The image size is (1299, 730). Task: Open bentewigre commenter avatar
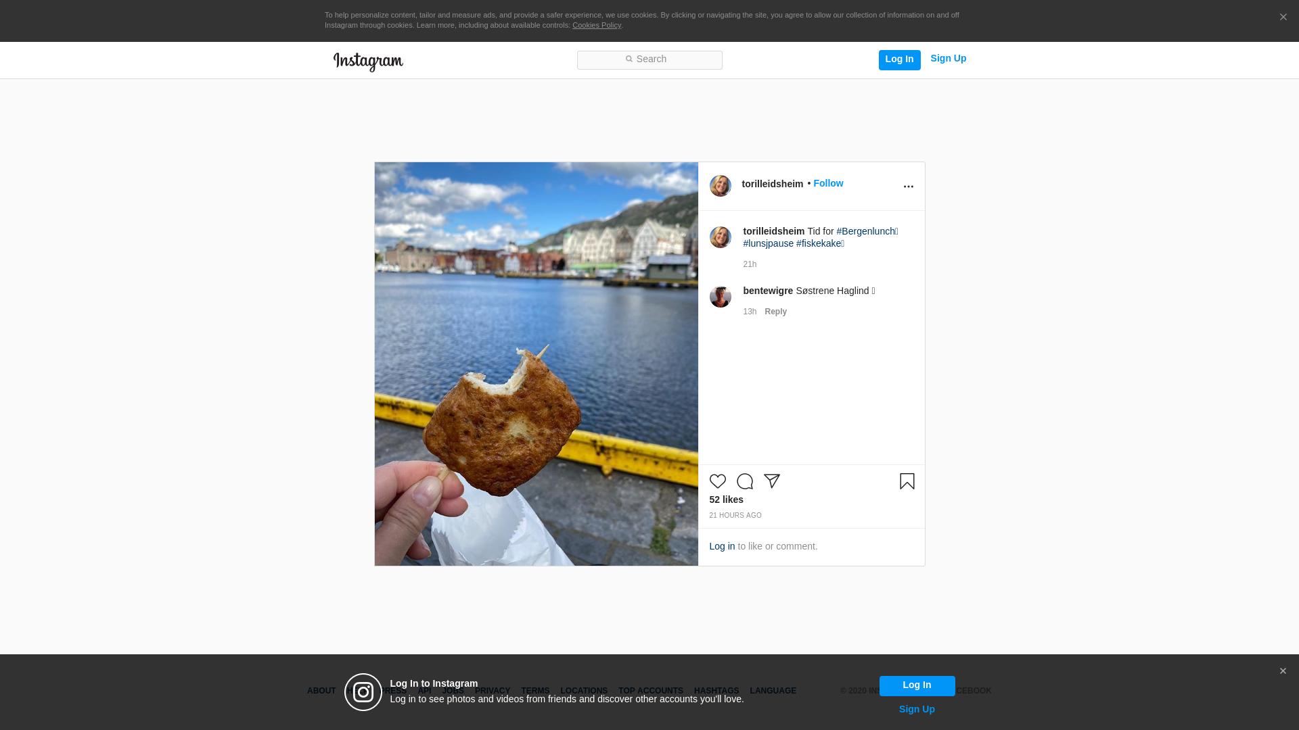[x=720, y=297]
